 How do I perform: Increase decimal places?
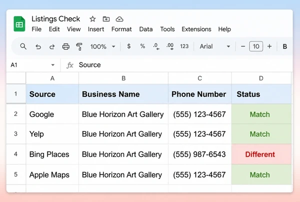click(170, 46)
